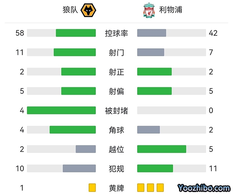Click Liverpool's middle yellow card icon
The height and width of the screenshot is (194, 233).
coord(151,188)
